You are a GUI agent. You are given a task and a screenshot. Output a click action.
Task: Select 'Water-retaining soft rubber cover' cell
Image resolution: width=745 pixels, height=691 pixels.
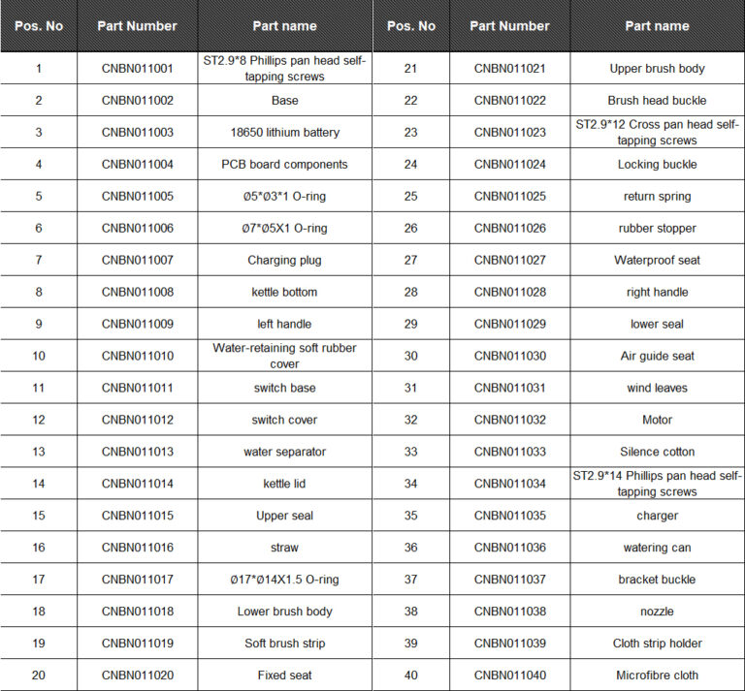[284, 356]
